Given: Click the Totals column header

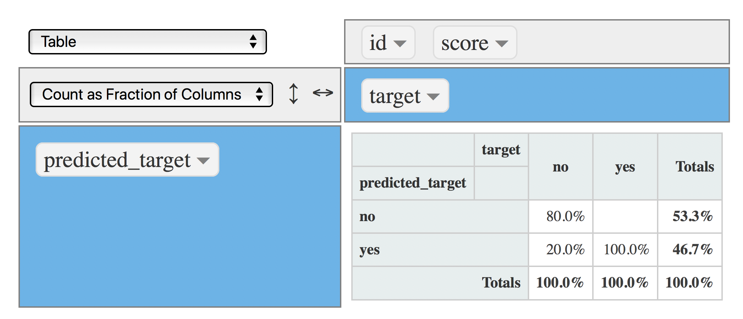Looking at the screenshot, I should [x=694, y=167].
